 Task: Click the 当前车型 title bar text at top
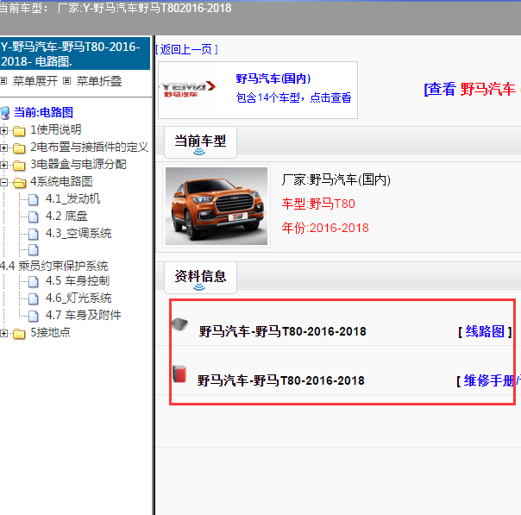116,8
